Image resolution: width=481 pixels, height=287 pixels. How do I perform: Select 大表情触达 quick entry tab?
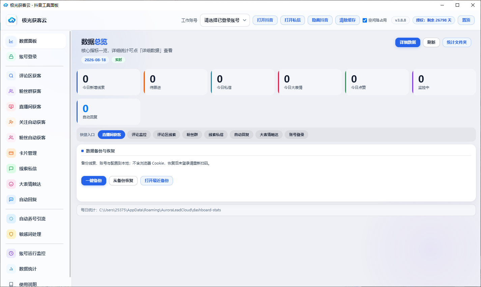tap(269, 135)
